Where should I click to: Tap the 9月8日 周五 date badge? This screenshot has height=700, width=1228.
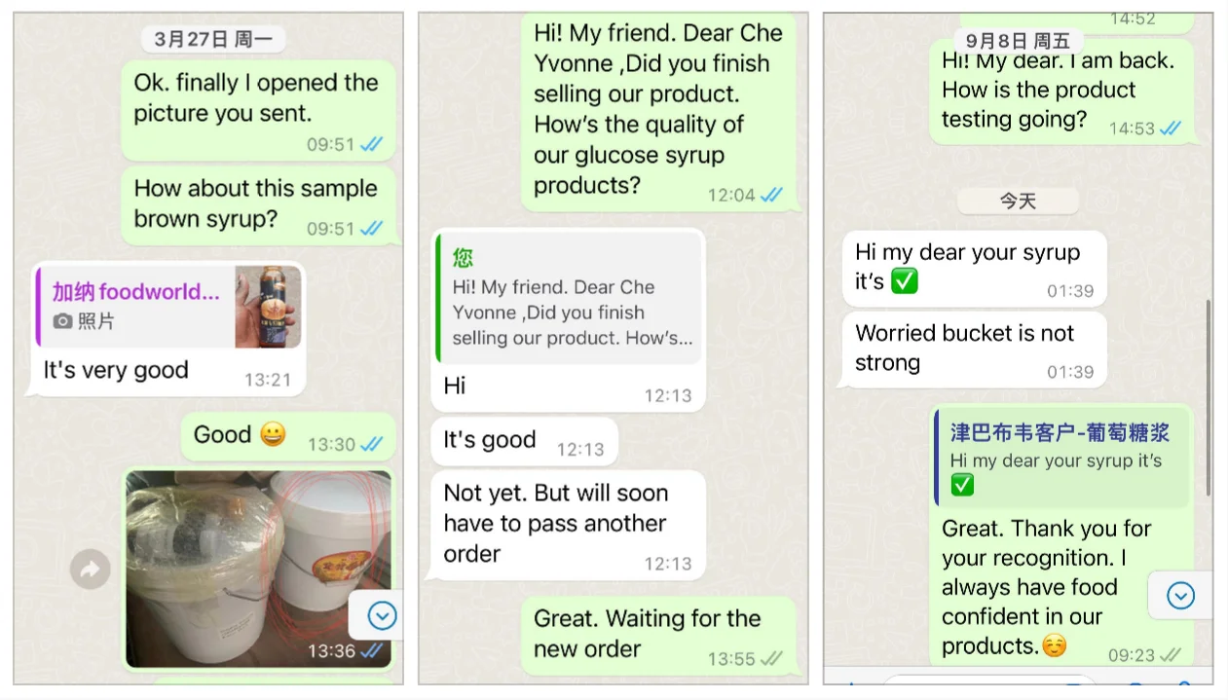(x=1018, y=41)
